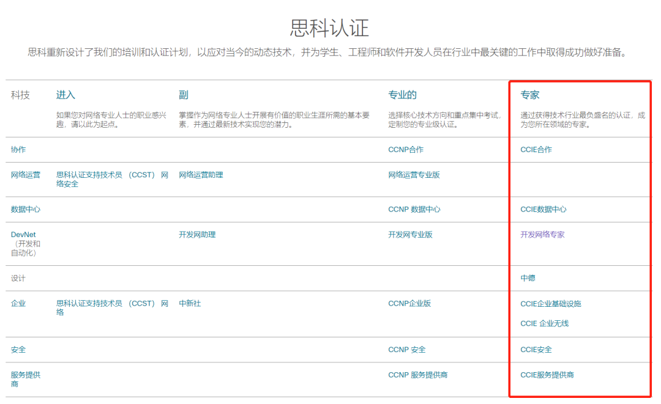Open the 专业的 level heading link

click(x=402, y=95)
